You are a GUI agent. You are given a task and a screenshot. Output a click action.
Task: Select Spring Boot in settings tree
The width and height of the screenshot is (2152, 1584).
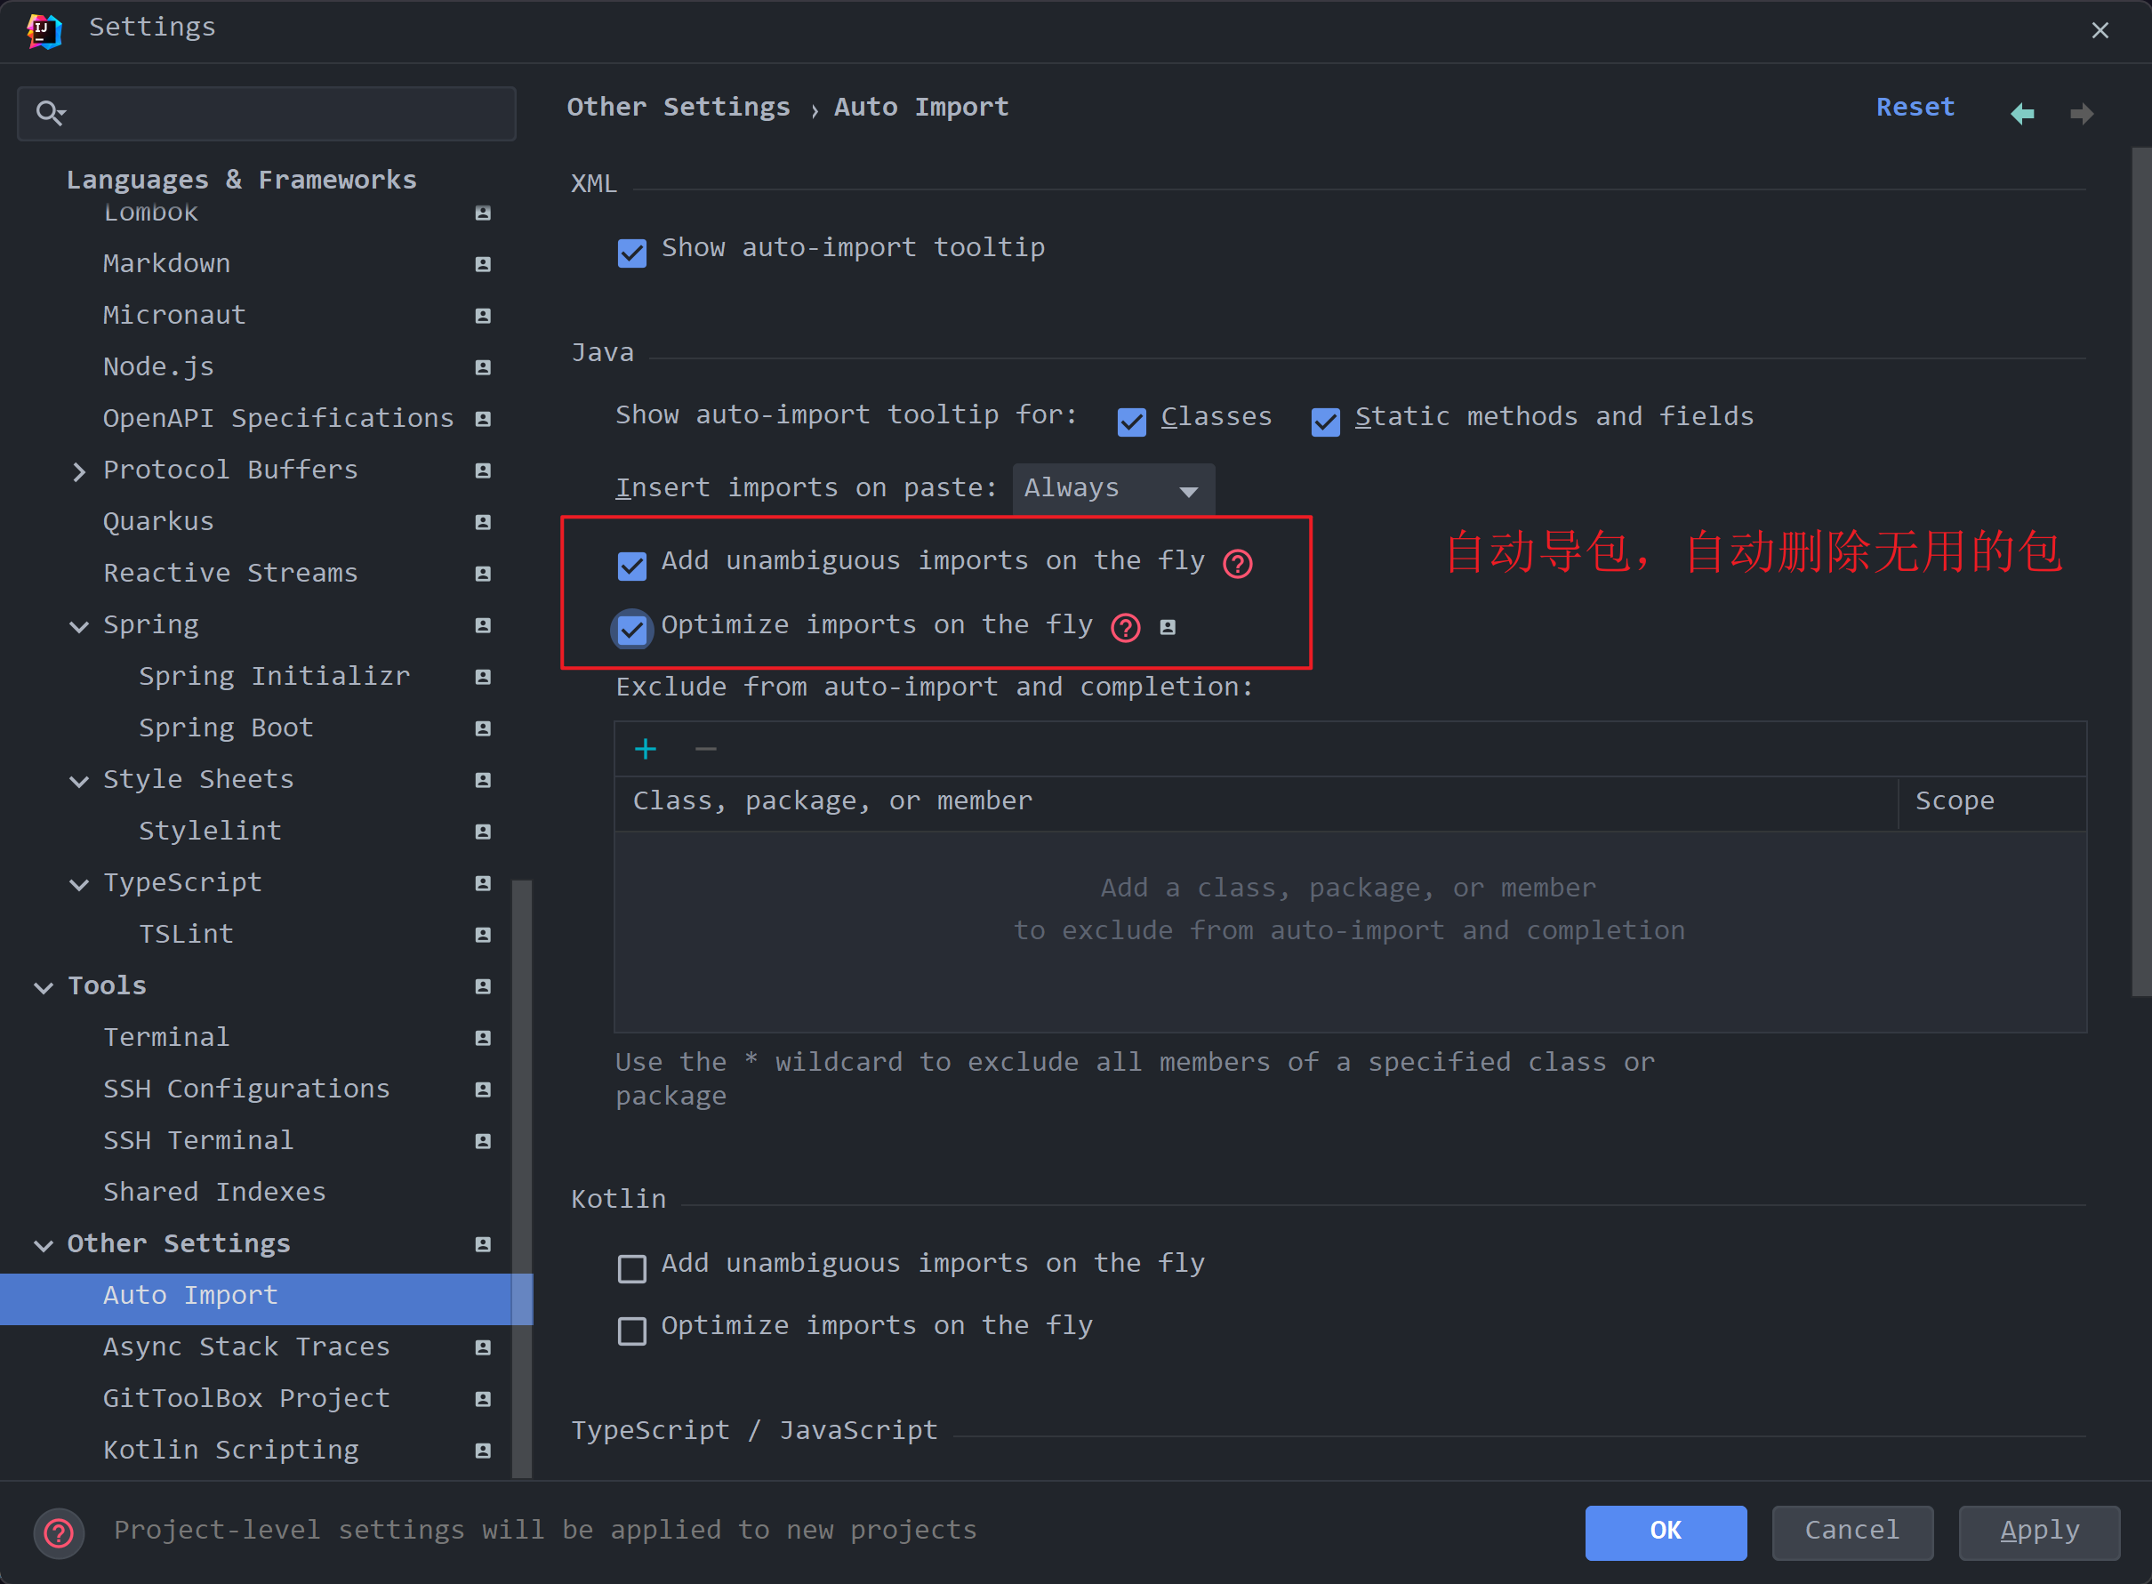[x=226, y=728]
